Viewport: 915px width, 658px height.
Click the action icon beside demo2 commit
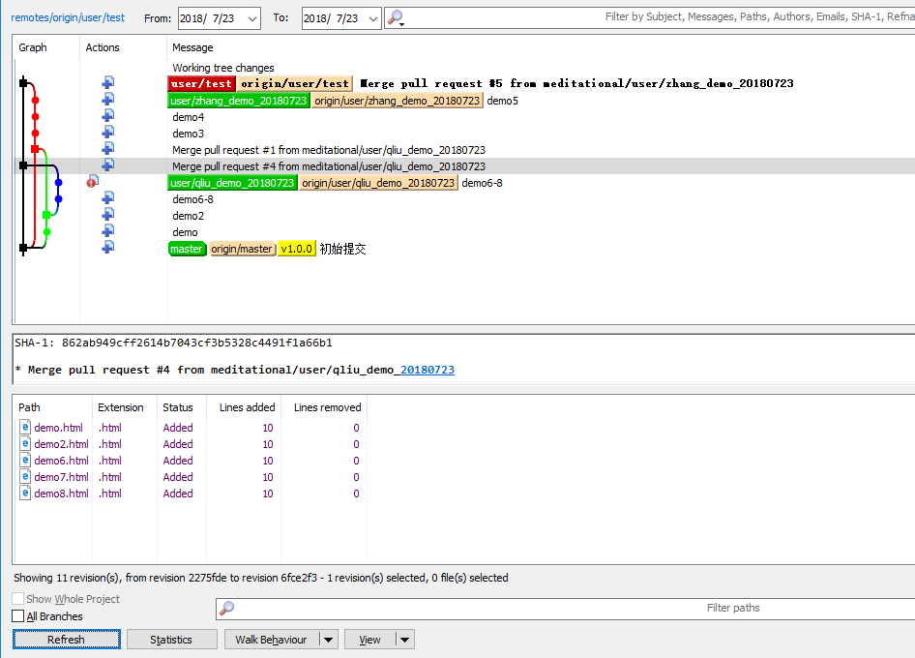(108, 215)
